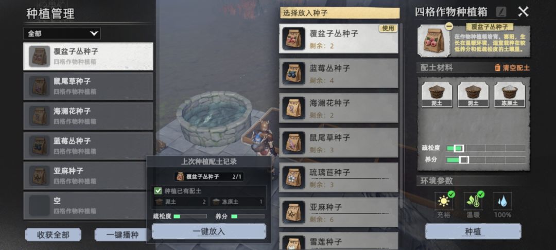Click the pencil rename icon beside 四格作物种植箱

tap(501, 12)
